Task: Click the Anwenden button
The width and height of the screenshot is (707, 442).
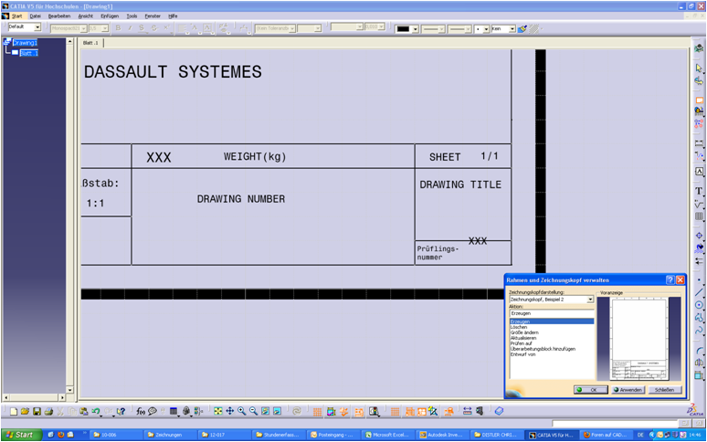Action: coord(628,390)
